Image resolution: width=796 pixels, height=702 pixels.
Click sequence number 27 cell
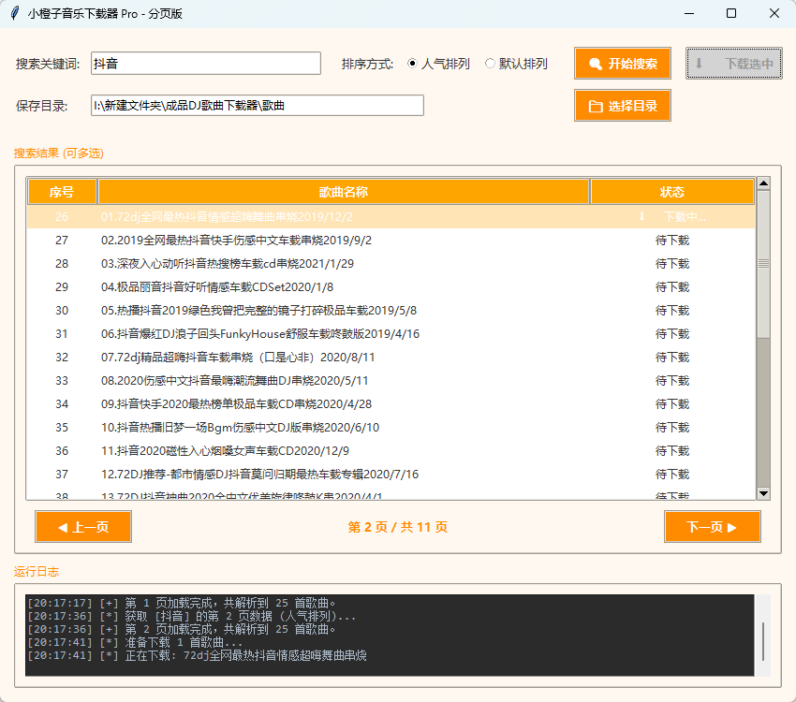point(62,240)
